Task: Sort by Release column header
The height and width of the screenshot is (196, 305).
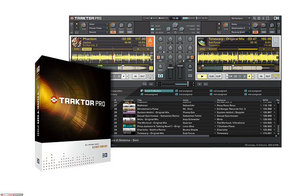Action: [x=221, y=100]
